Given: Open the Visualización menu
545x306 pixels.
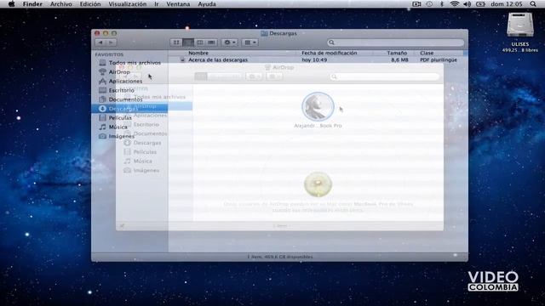Looking at the screenshot, I should [128, 4].
